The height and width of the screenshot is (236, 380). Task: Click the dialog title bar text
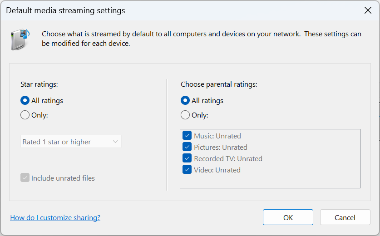[x=65, y=10]
